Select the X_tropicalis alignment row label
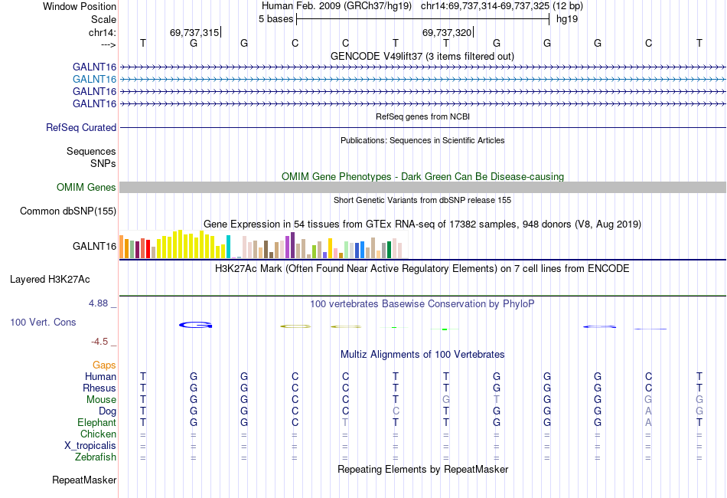This screenshot has width=727, height=498. click(x=90, y=446)
